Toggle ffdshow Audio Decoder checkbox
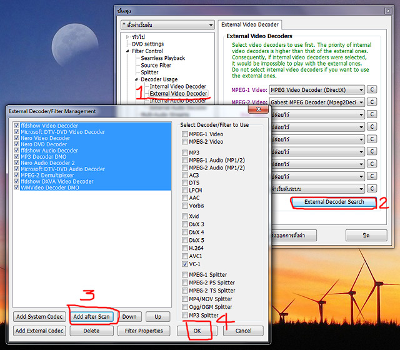Viewport: 400px width, 350px height. 17,150
